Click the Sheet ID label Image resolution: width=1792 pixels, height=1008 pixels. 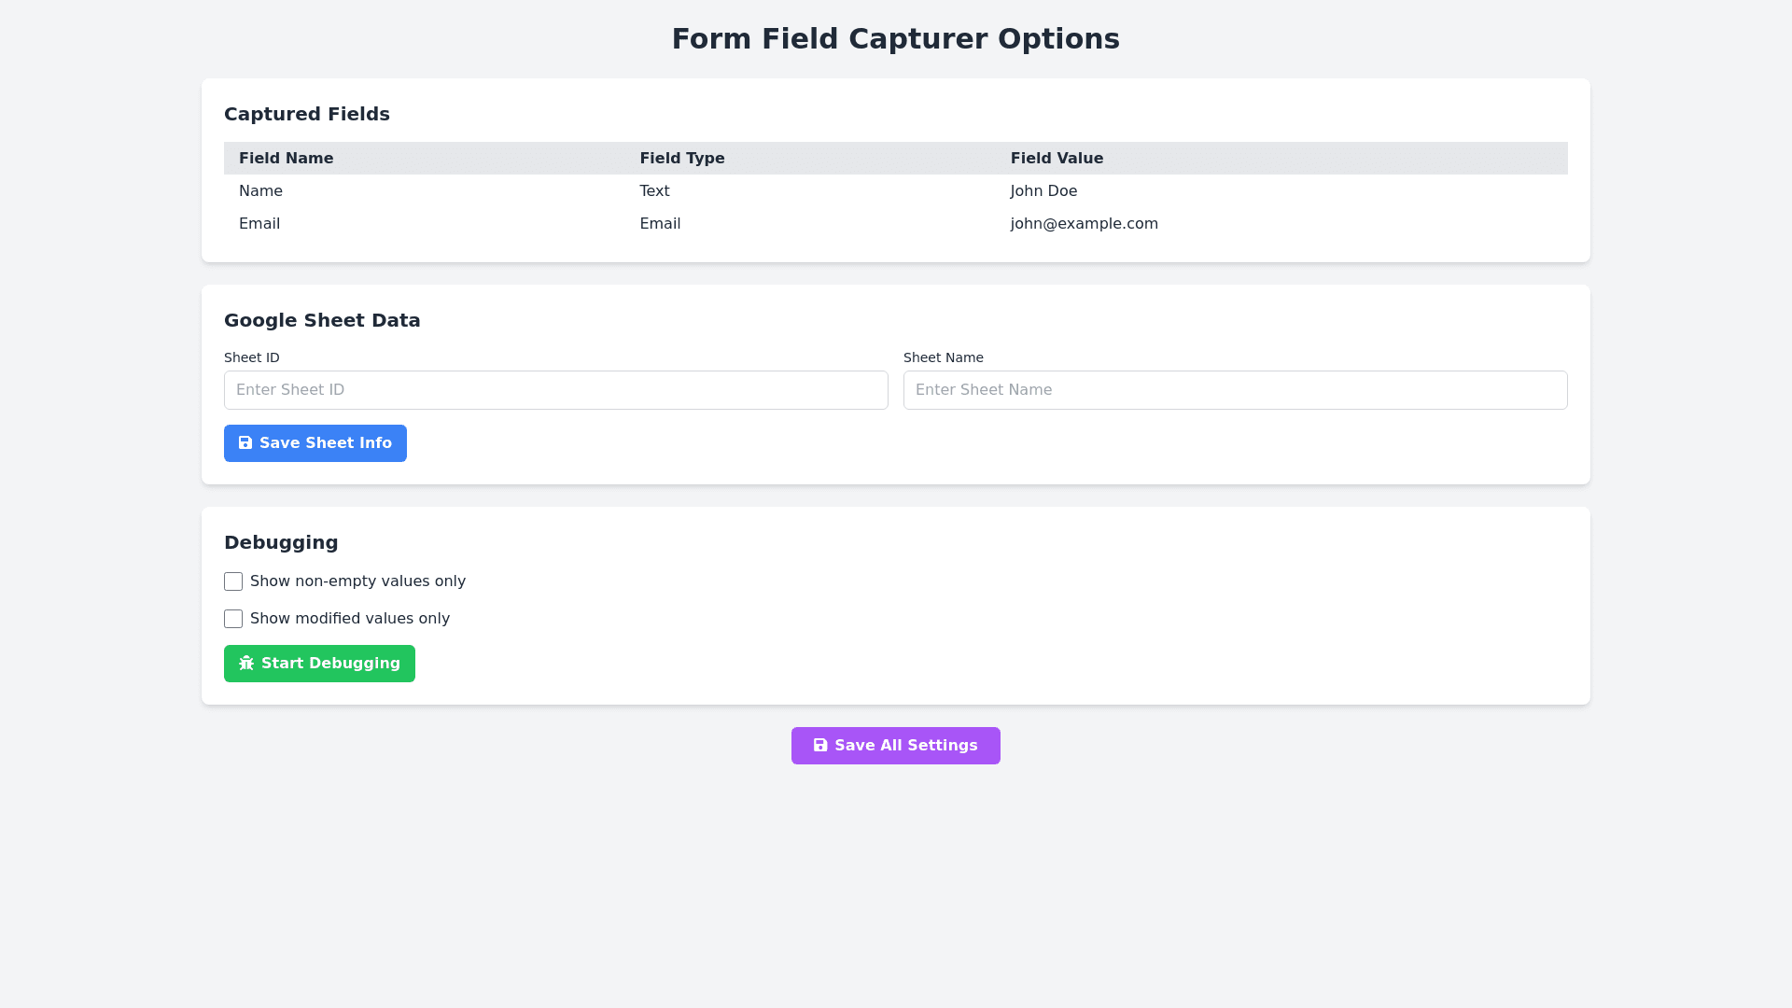coord(251,357)
